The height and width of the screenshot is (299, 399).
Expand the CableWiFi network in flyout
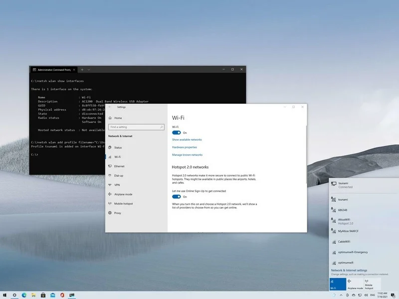point(343,242)
